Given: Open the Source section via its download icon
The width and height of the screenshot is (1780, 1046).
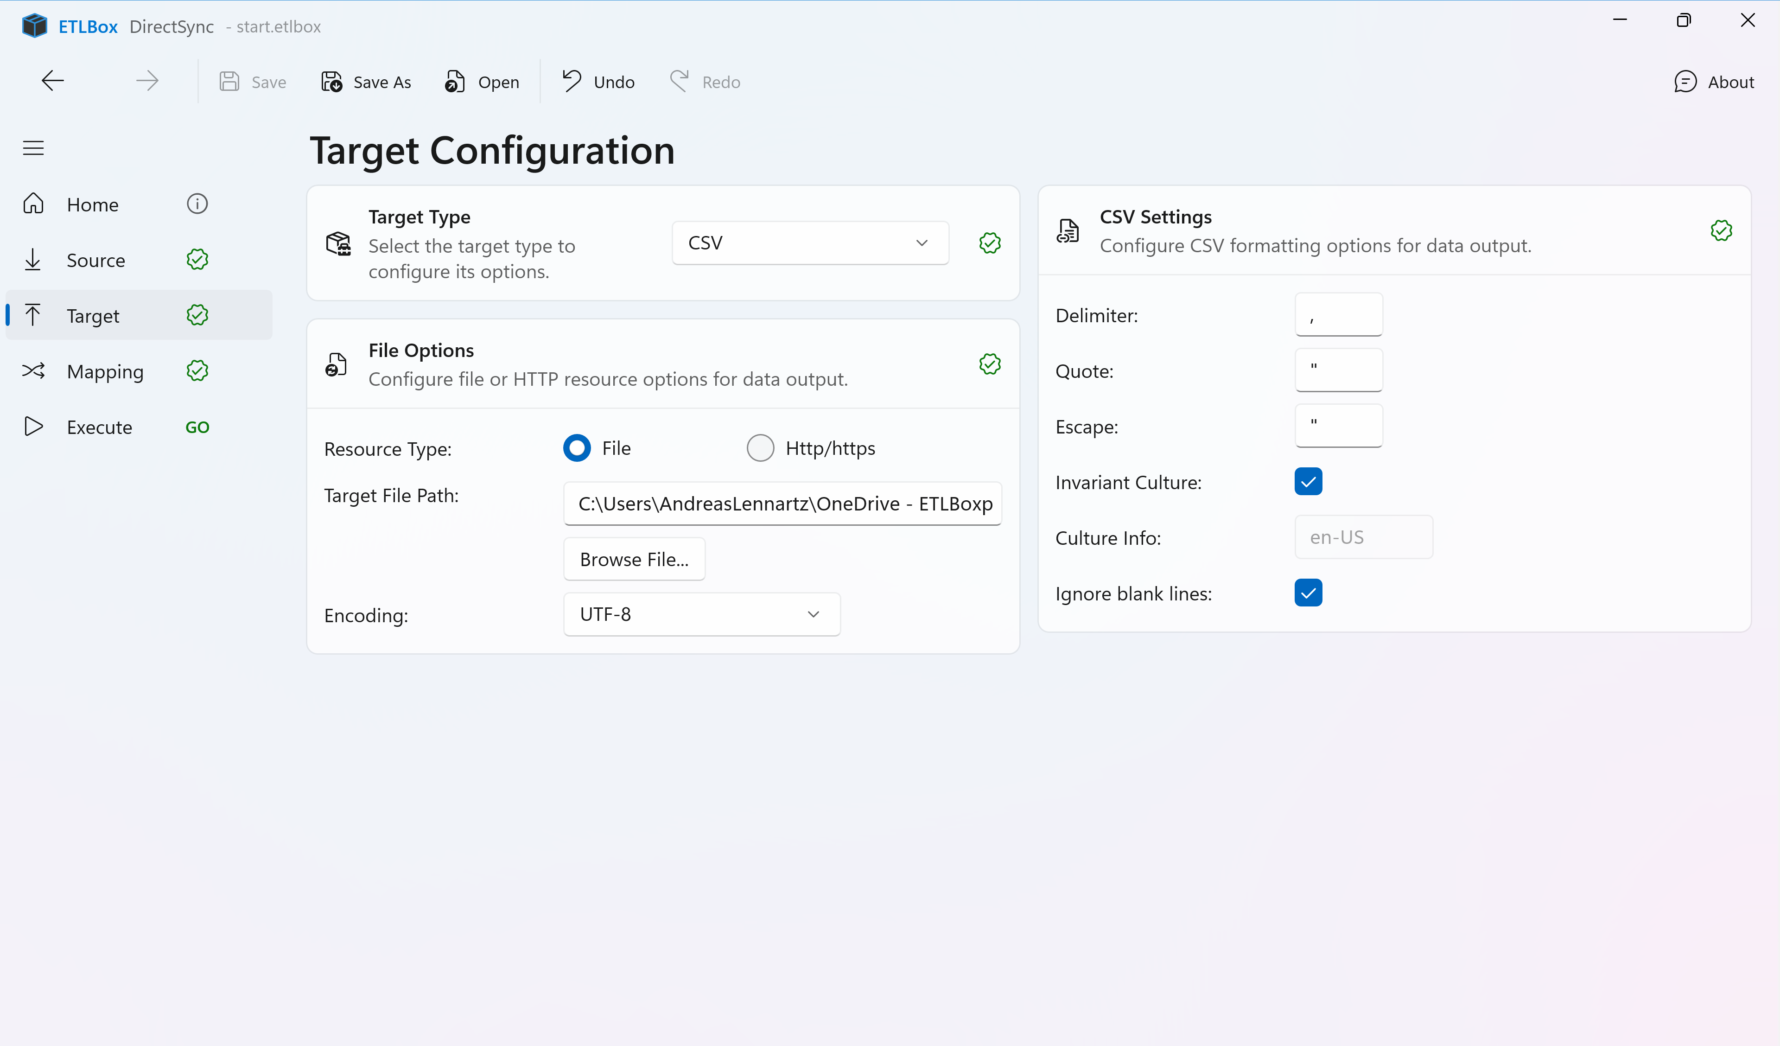Looking at the screenshot, I should (32, 259).
